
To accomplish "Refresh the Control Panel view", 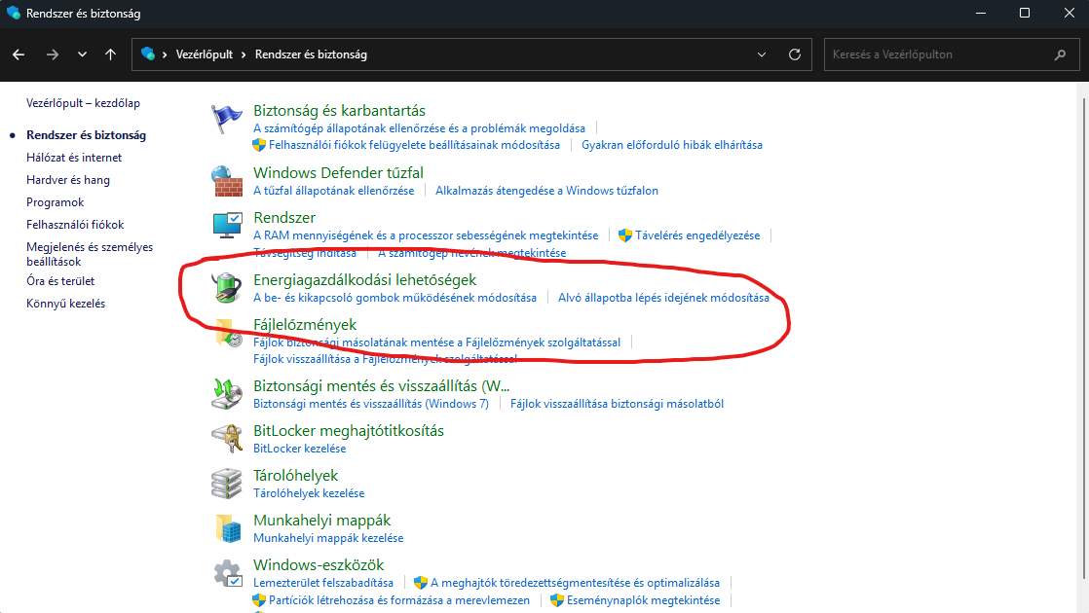I will point(795,54).
